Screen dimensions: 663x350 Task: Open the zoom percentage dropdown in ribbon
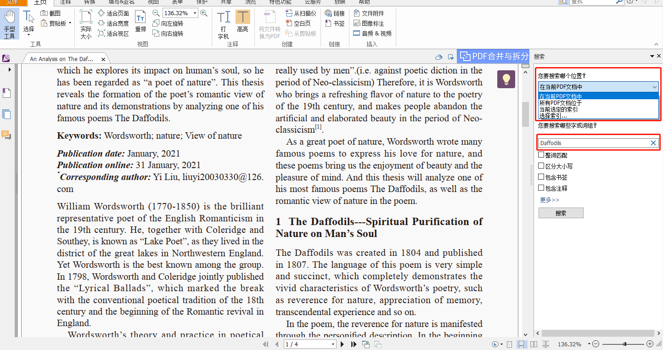(195, 13)
